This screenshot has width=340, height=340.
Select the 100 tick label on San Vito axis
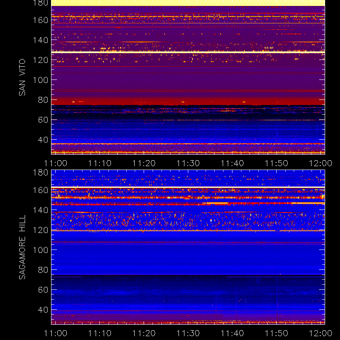point(40,80)
